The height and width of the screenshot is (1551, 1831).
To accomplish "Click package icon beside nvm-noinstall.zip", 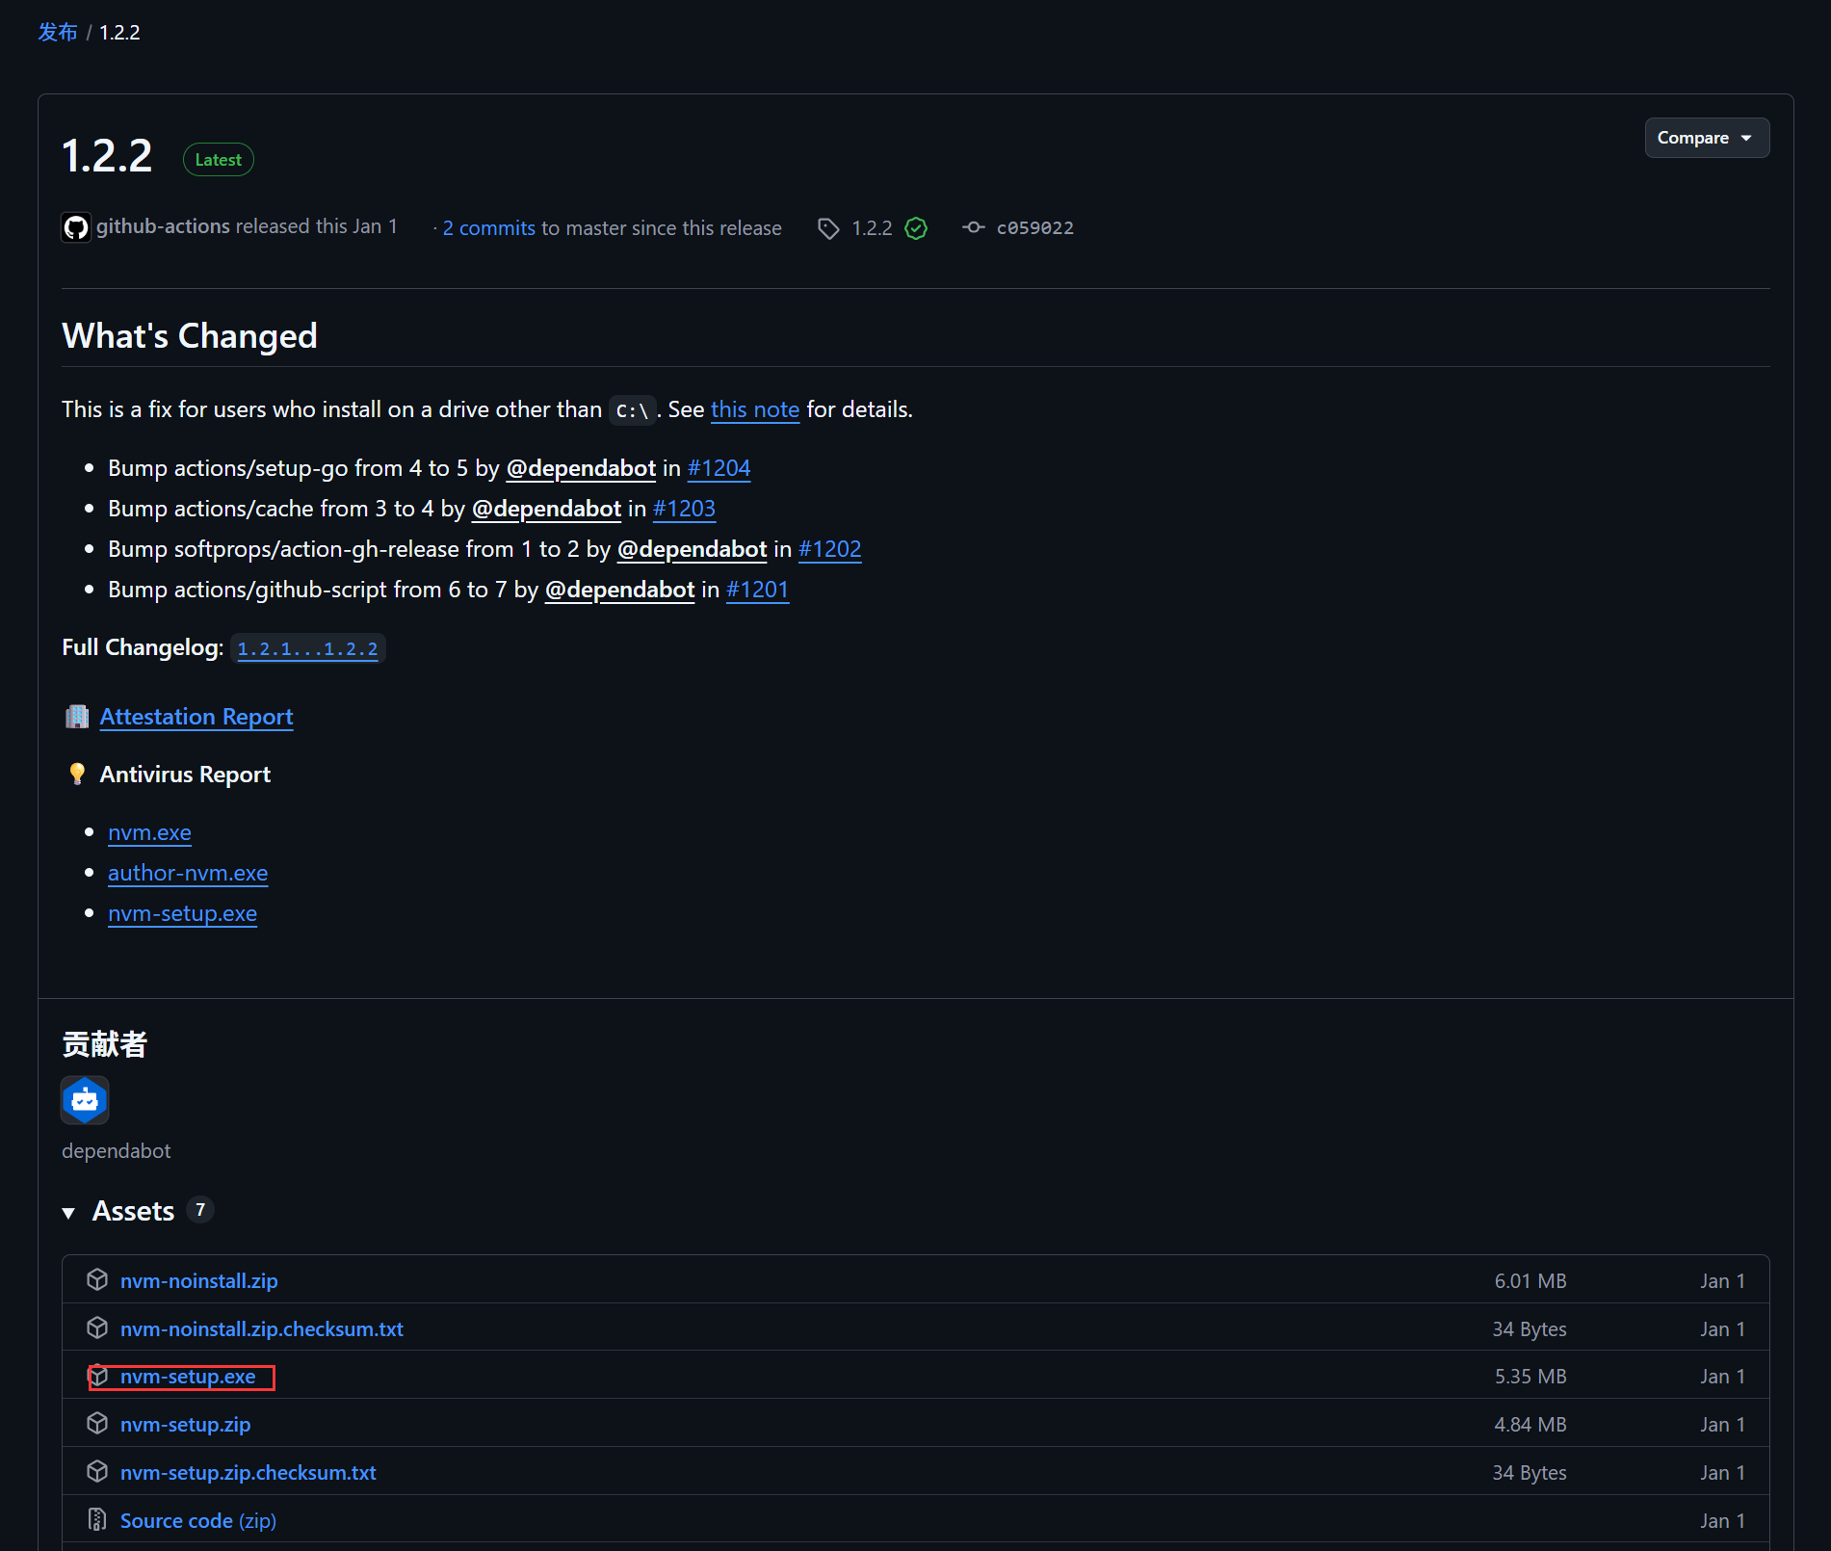I will tap(97, 1280).
